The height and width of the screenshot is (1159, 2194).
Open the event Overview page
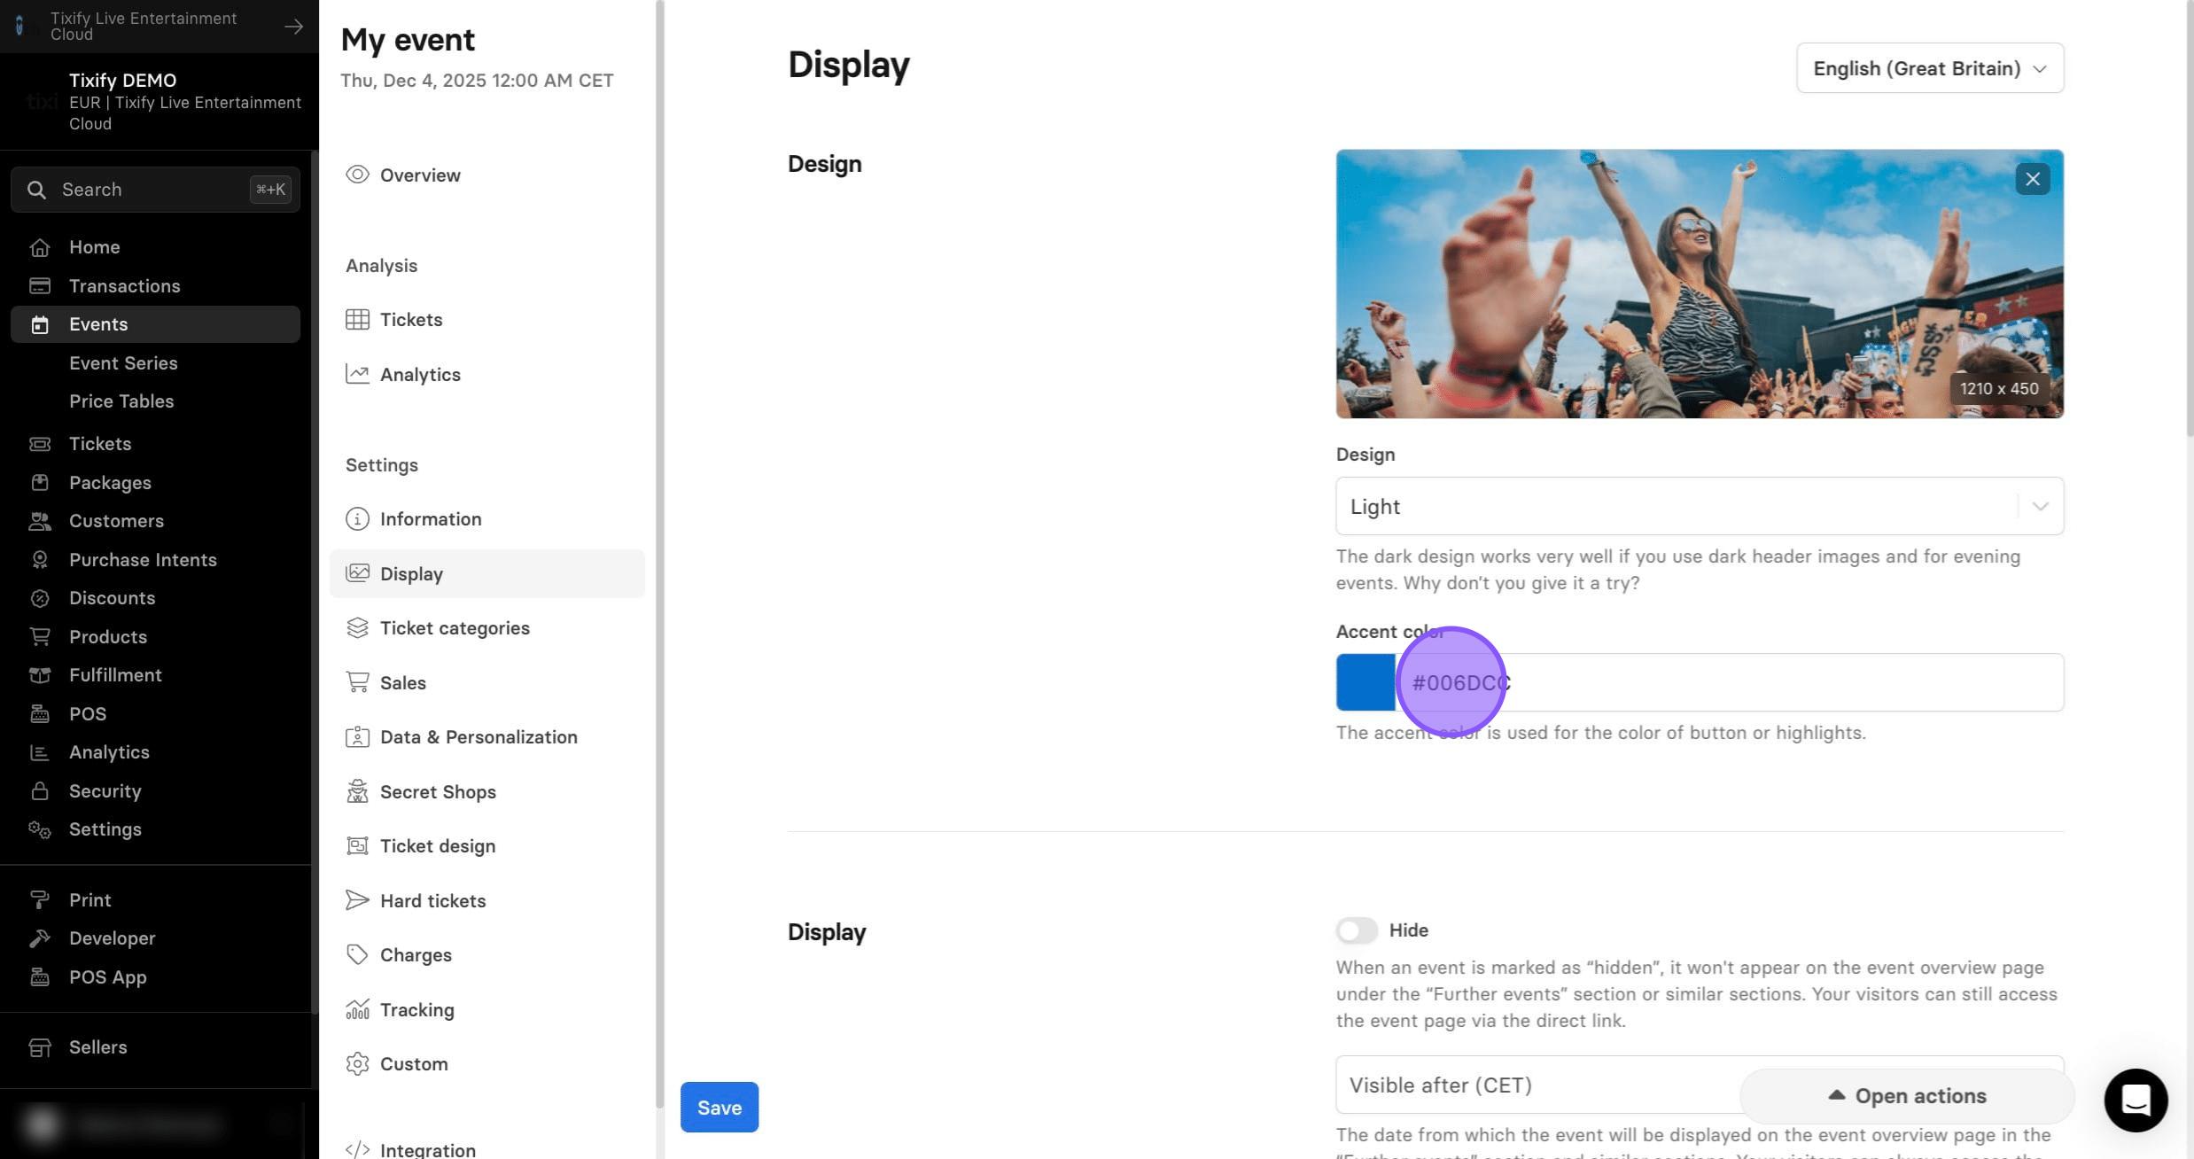(486, 175)
